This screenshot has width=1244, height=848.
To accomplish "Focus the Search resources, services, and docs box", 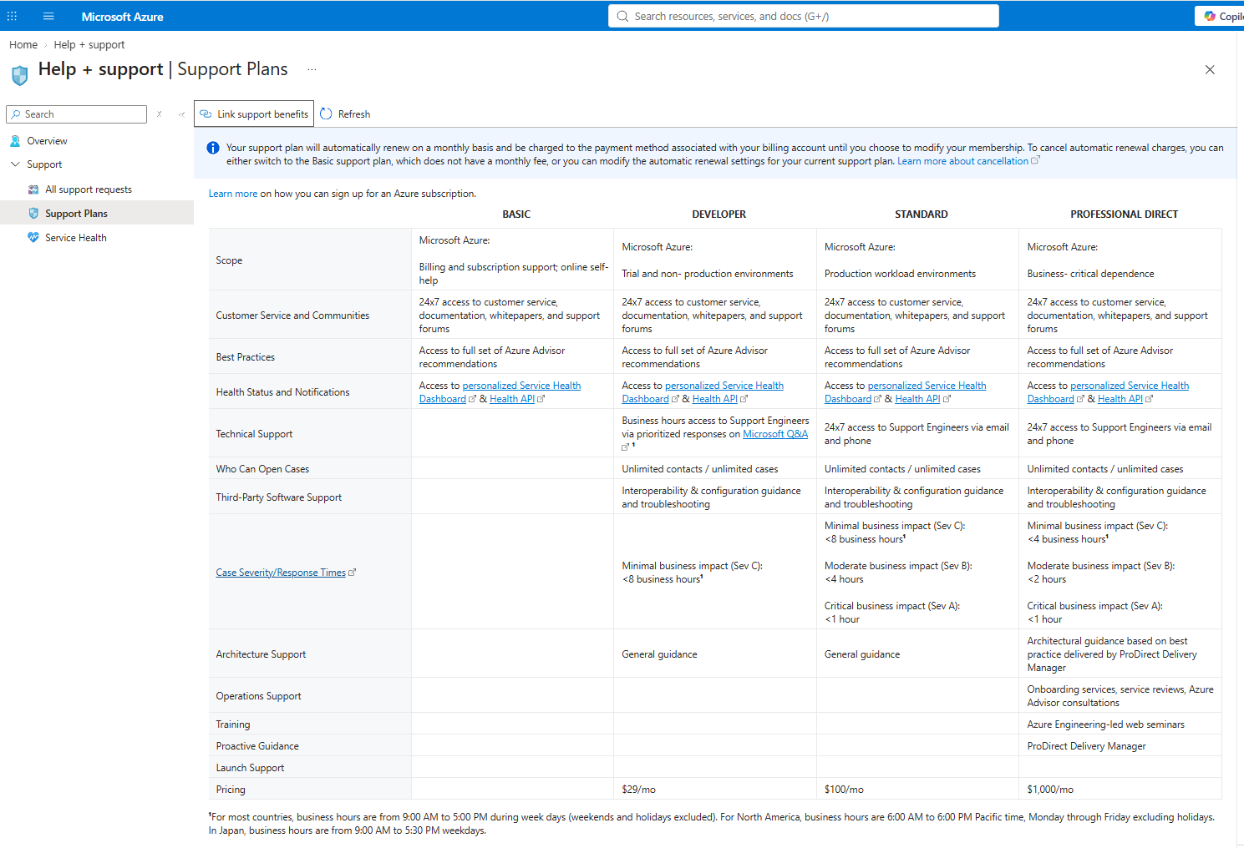I will pyautogui.click(x=804, y=16).
